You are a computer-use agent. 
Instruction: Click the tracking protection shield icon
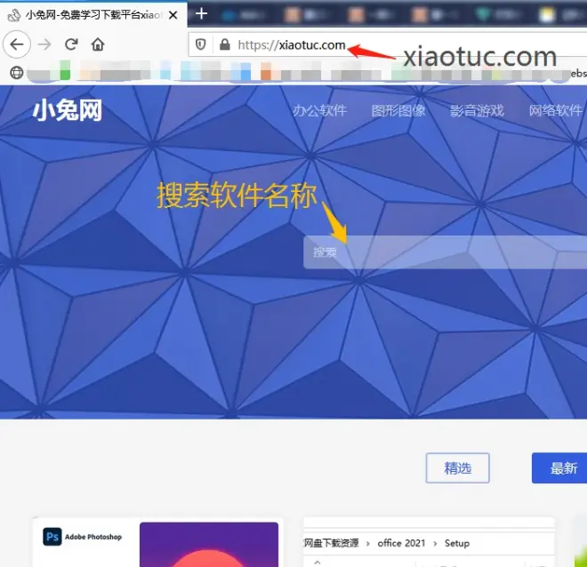pyautogui.click(x=201, y=45)
